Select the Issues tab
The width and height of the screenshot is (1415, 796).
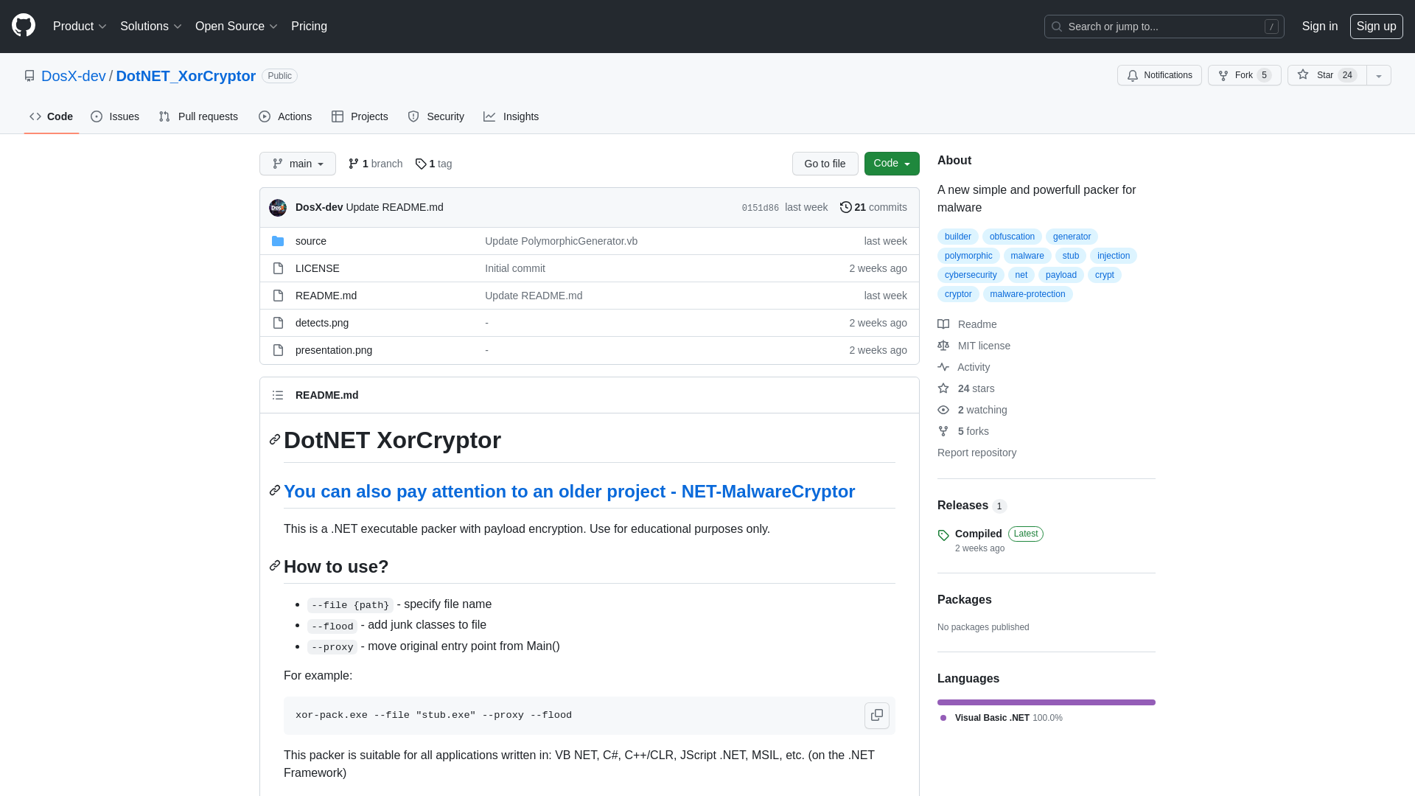click(116, 116)
